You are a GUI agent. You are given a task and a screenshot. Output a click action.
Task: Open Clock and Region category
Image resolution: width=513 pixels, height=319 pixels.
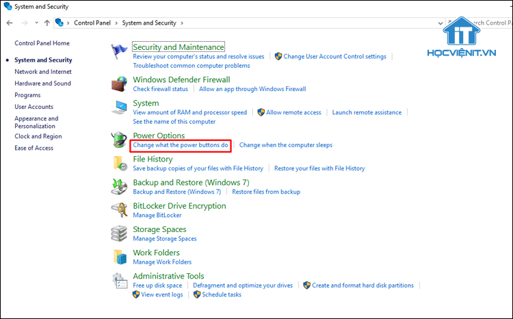[x=38, y=136]
